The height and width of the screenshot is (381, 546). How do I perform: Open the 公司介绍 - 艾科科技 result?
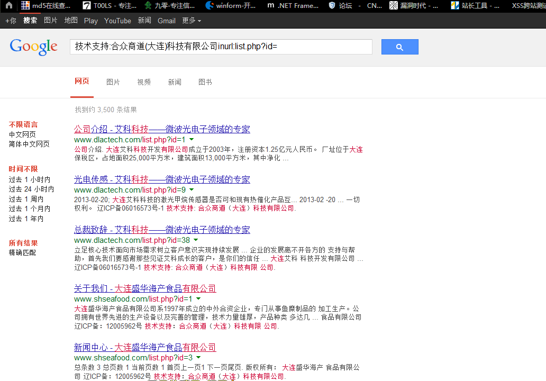click(x=162, y=129)
